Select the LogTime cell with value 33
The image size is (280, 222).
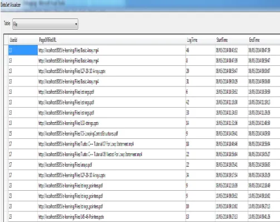[200, 113]
